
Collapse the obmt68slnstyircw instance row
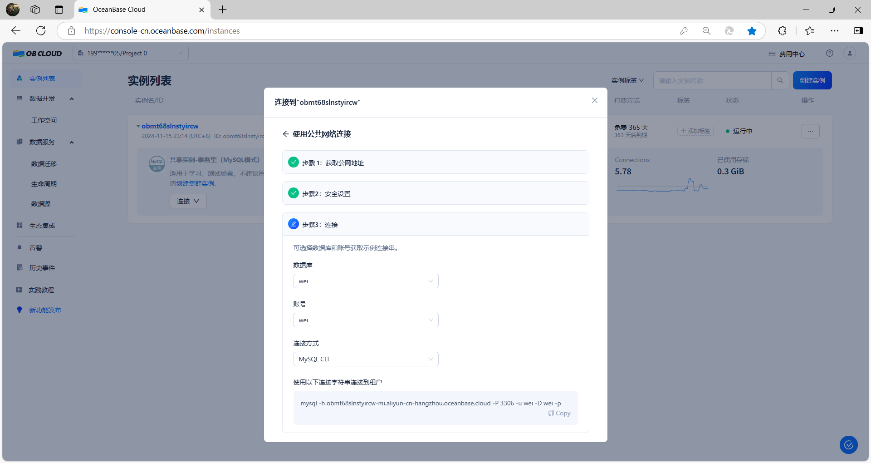(138, 126)
